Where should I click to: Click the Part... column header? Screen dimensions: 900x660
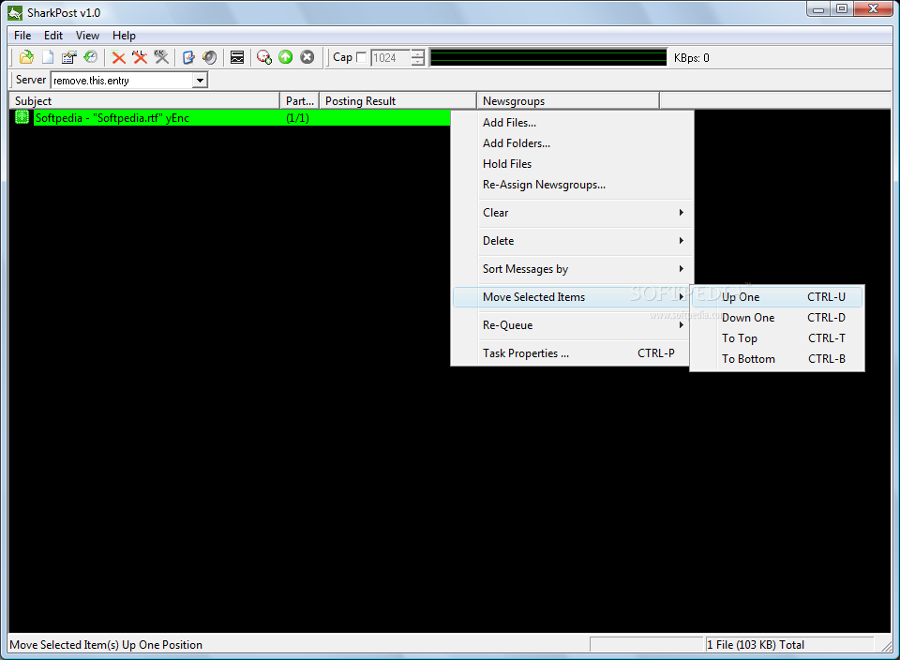click(x=300, y=101)
